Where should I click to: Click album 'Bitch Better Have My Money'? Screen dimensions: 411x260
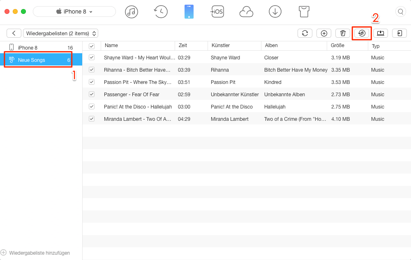pyautogui.click(x=296, y=70)
